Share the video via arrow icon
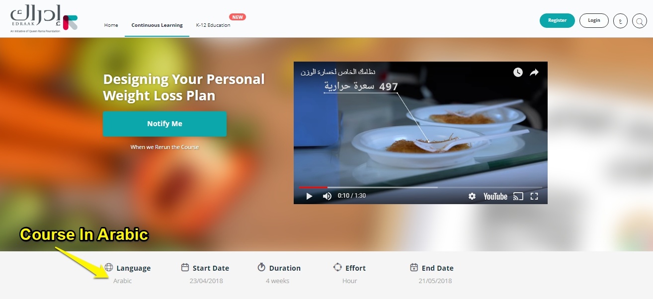This screenshot has width=653, height=299. [x=534, y=73]
